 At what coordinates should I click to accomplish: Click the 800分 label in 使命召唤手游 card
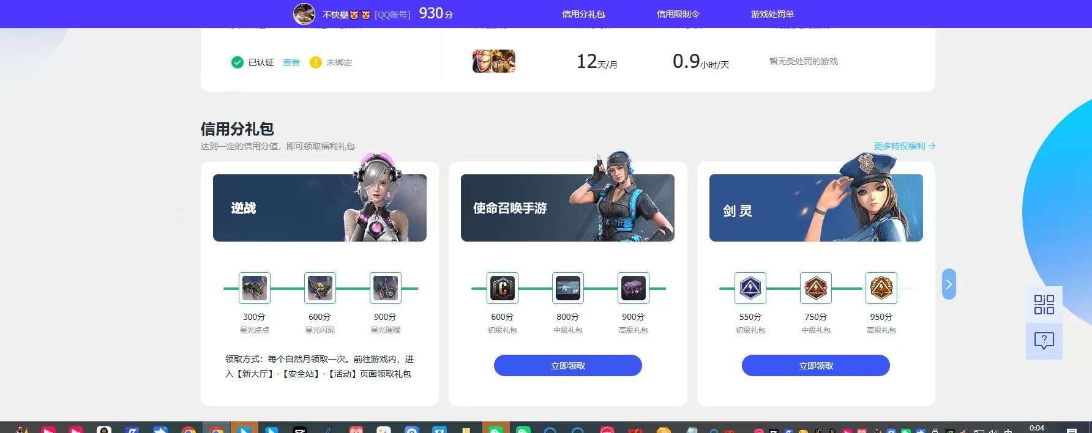point(568,317)
